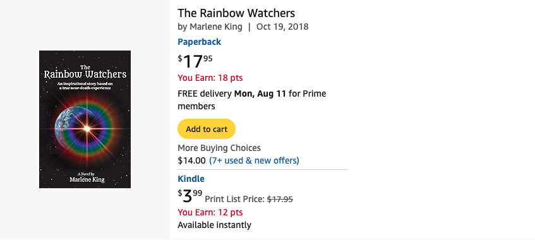The height and width of the screenshot is (240, 535).
Task: Click the rainbow Earth artwork on cover
Action: (x=85, y=129)
